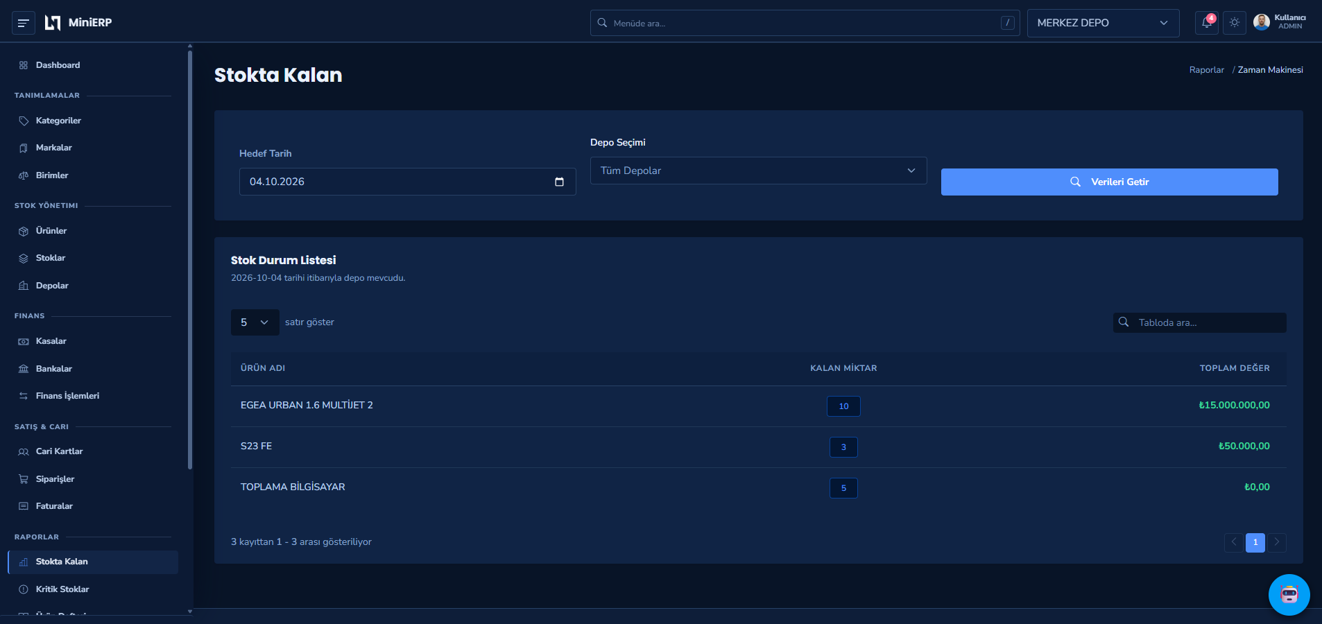Open the calendar picker in Hedef Tarih
This screenshot has height=624, width=1322.
(559, 182)
